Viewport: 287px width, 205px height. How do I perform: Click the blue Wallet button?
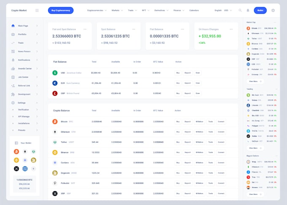pos(260,11)
